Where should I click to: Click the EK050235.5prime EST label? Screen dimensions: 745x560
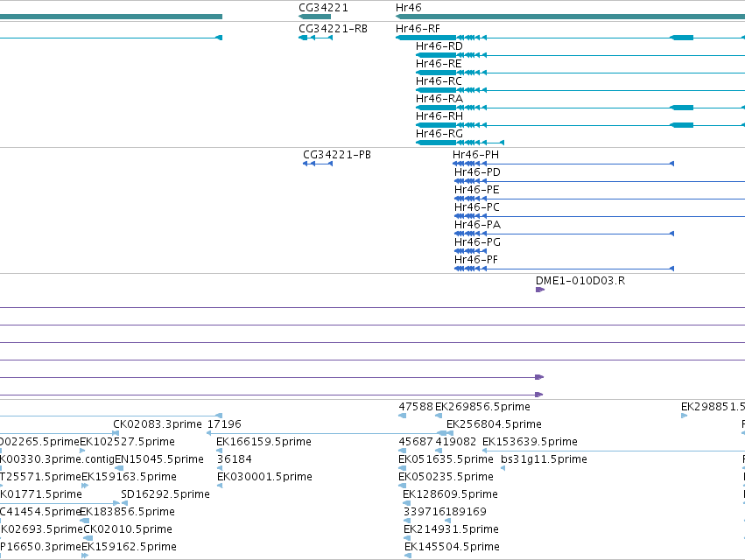coord(446,478)
